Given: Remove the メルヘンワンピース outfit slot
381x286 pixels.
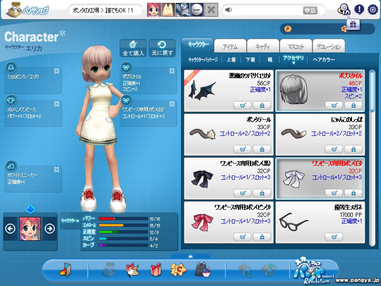Looking at the screenshot, I should click(57, 103).
